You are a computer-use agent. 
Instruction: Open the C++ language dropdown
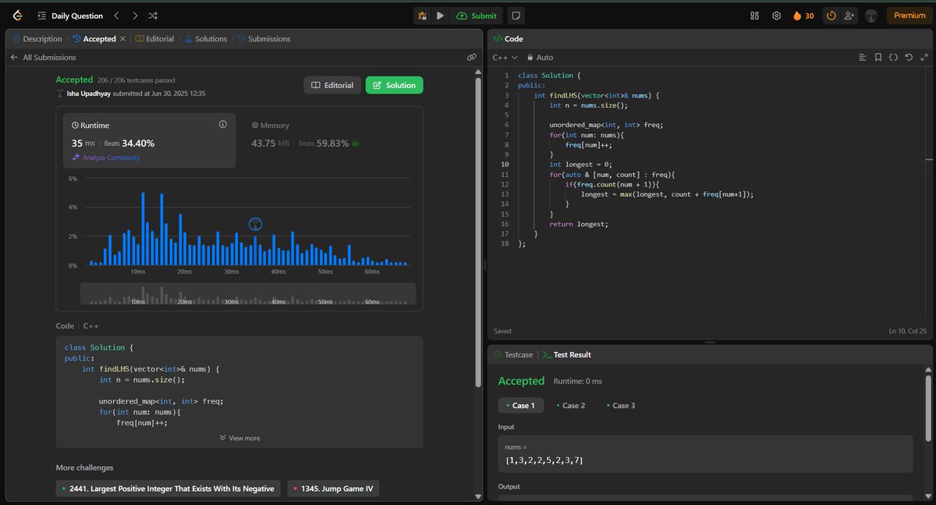pos(505,57)
